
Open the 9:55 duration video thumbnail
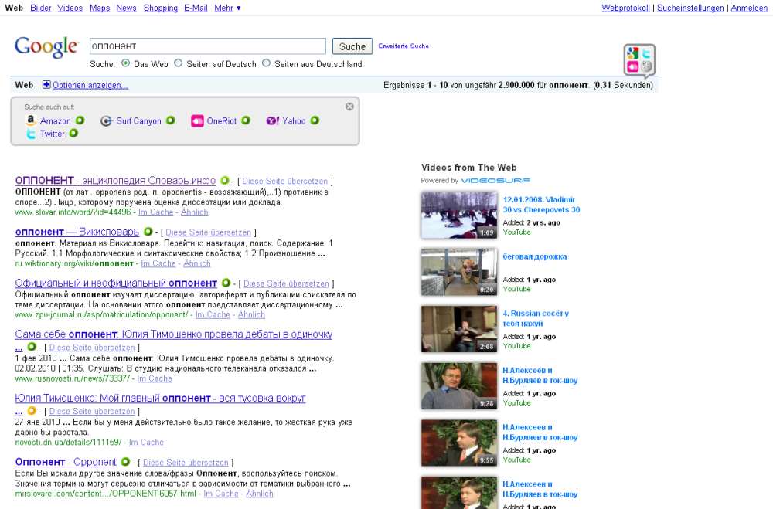pyautogui.click(x=459, y=443)
